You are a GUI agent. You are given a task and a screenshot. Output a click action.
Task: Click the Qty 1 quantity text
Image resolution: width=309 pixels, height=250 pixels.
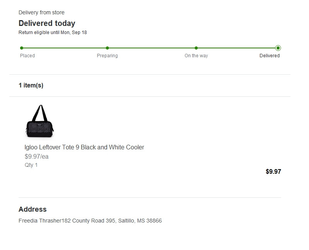(x=31, y=165)
